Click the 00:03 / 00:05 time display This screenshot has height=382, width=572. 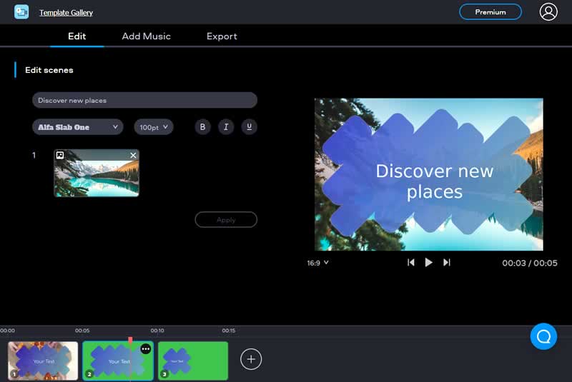[x=530, y=263]
